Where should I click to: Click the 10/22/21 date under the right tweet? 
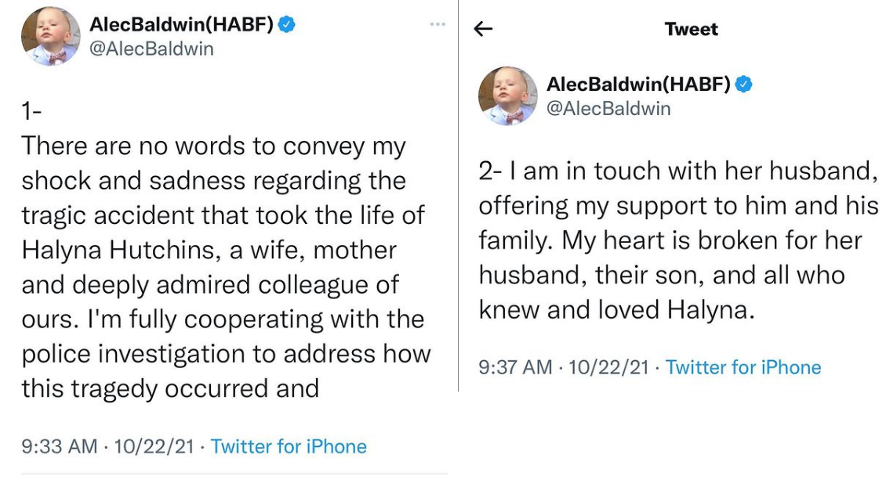click(x=608, y=367)
